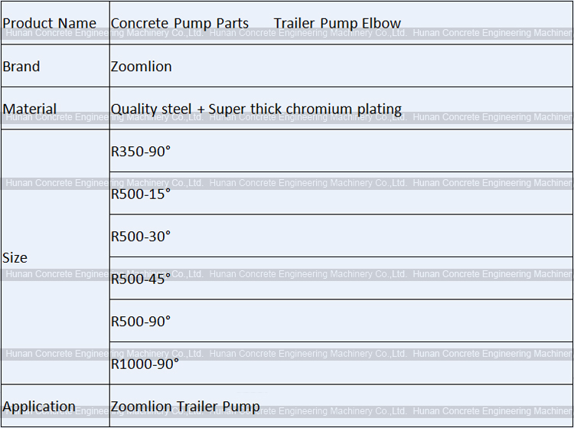
Task: Select the R500-90° size entry
Action: click(x=141, y=322)
